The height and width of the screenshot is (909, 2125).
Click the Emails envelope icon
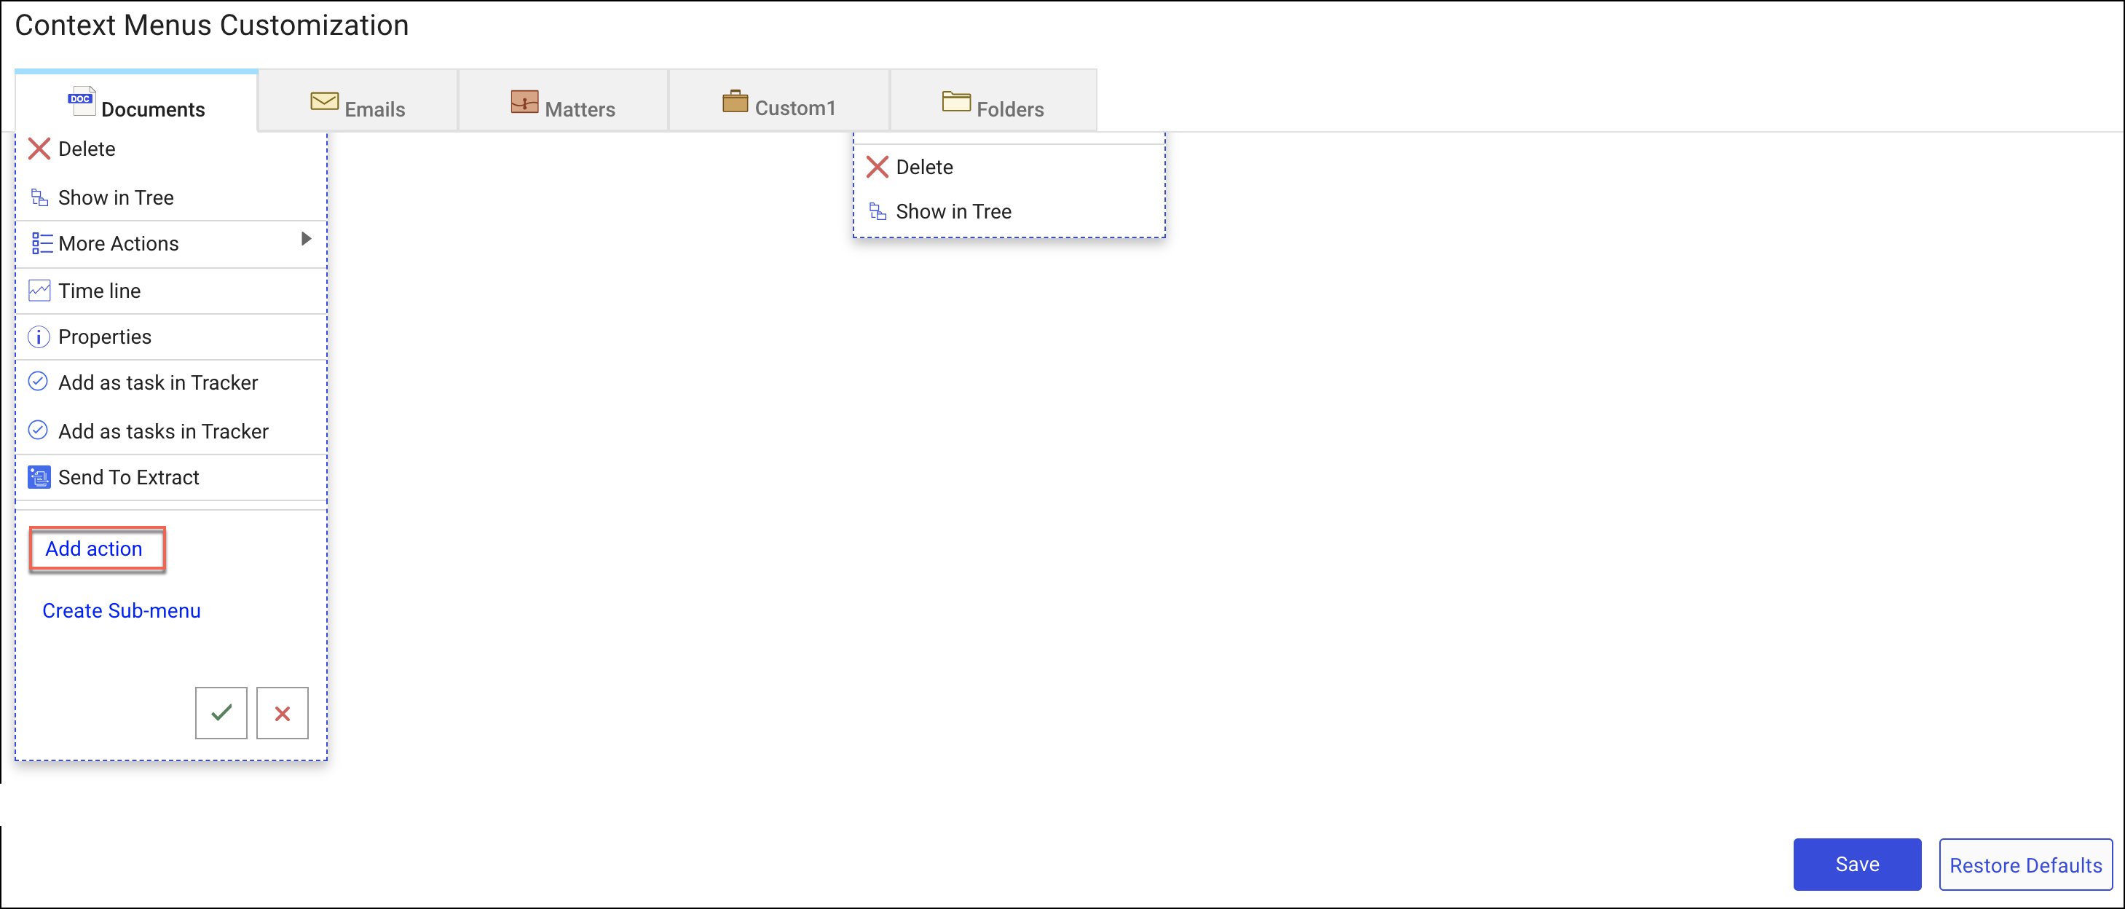tap(323, 101)
